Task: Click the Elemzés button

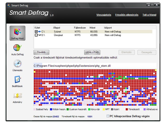Action: pyautogui.click(x=127, y=52)
